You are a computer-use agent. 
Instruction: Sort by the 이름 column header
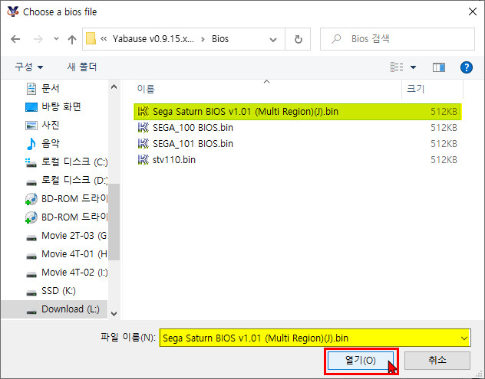(145, 89)
